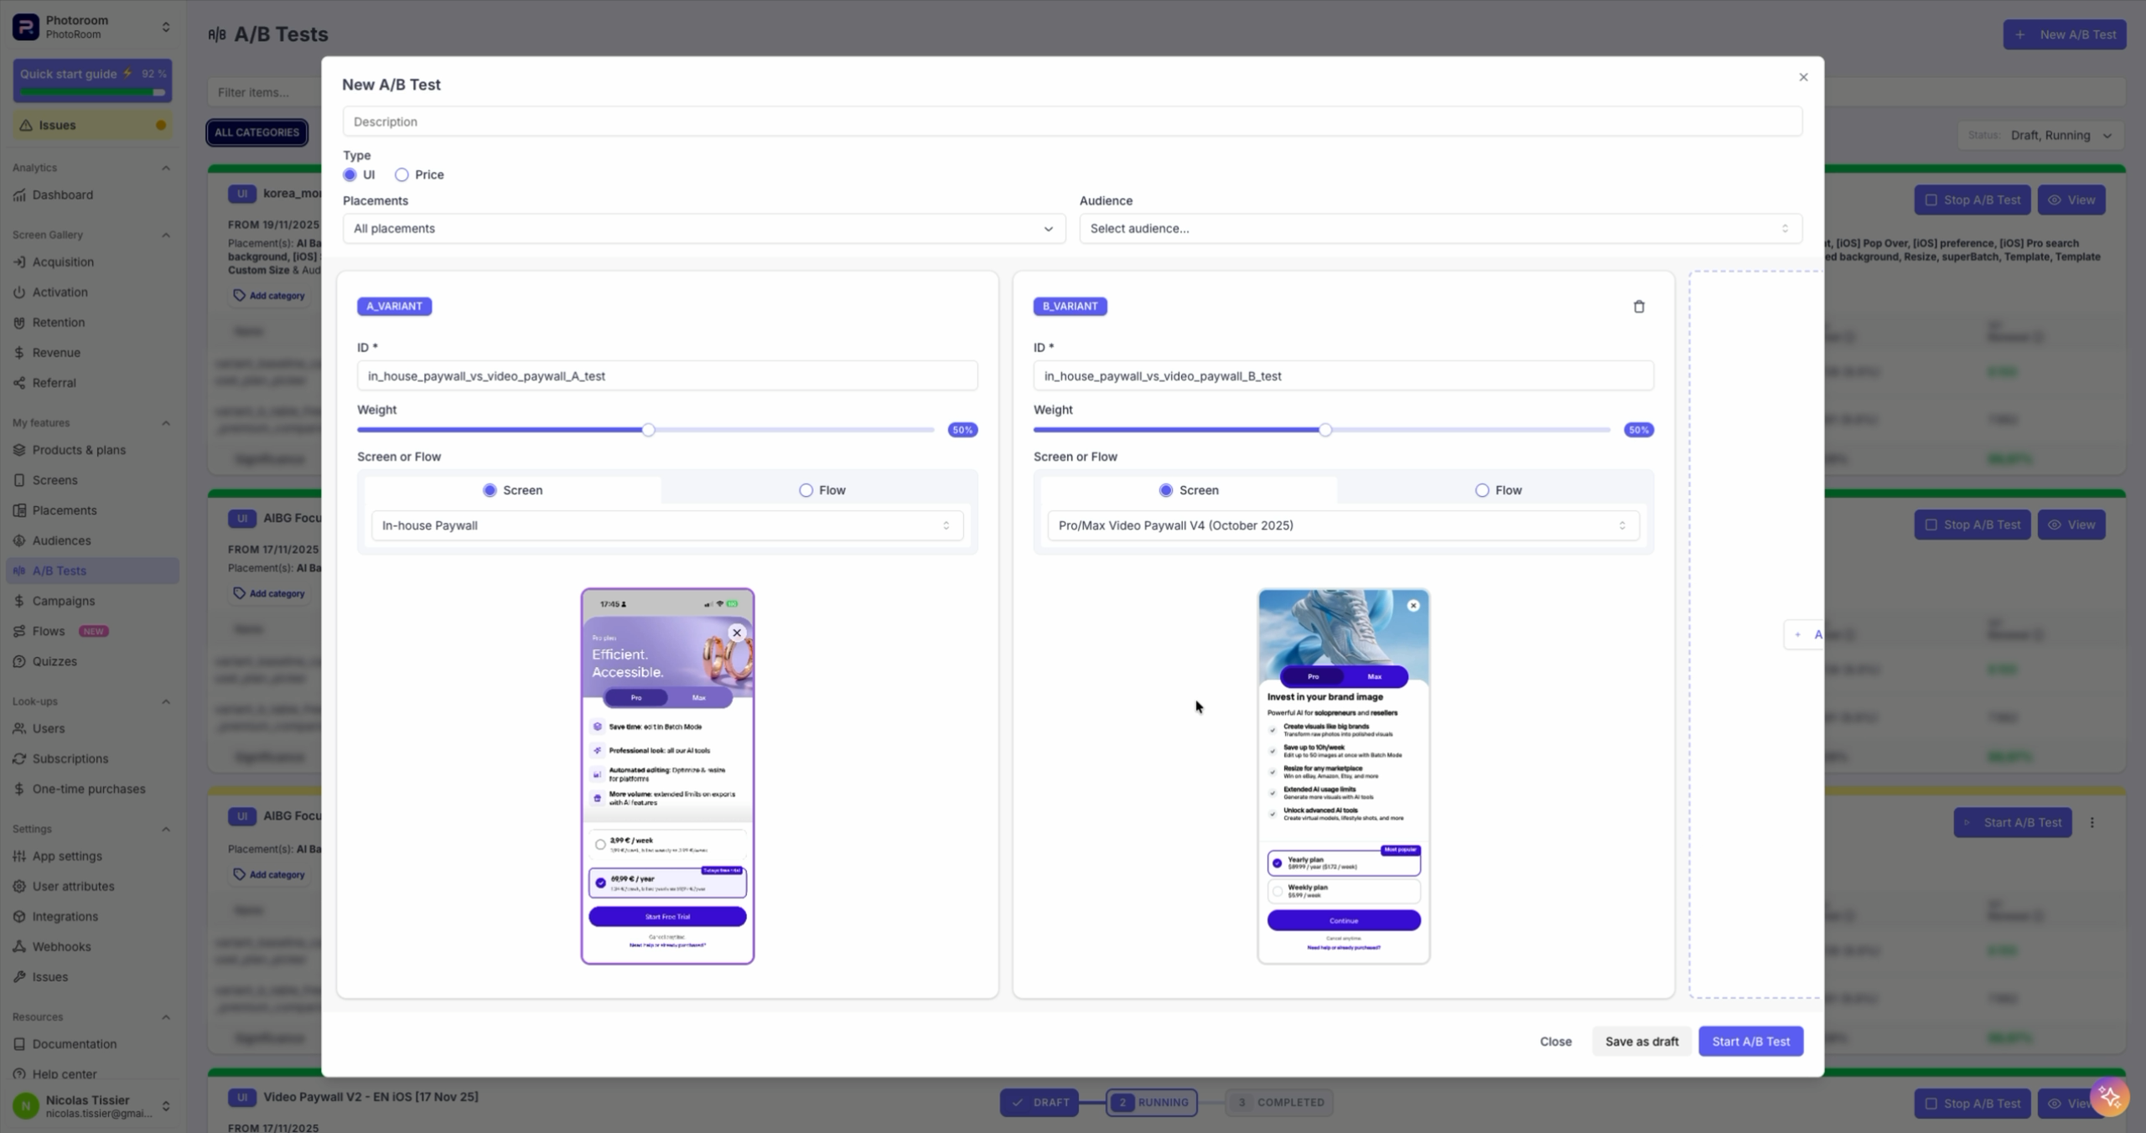
Task: Choose Flow option for A_VARIANT
Action: (806, 490)
